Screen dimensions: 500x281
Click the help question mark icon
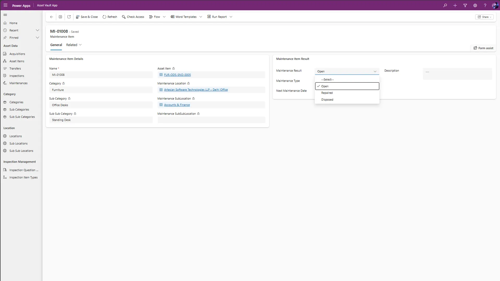coord(485,5)
